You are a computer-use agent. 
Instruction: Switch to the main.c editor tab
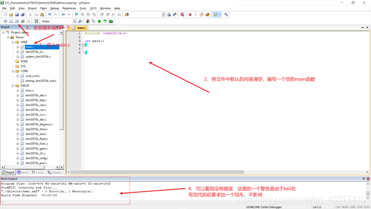[x=80, y=28]
